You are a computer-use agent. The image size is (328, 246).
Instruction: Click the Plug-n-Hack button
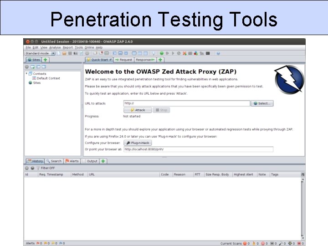(138, 143)
